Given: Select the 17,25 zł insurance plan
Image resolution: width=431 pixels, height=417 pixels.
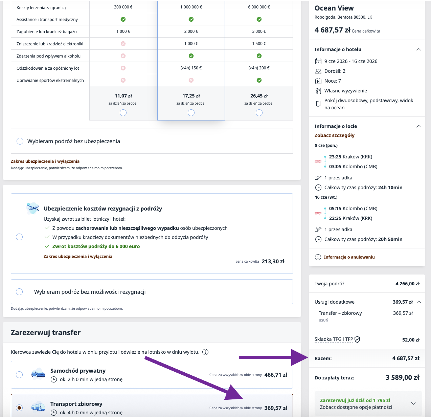Looking at the screenshot, I should pos(191,113).
